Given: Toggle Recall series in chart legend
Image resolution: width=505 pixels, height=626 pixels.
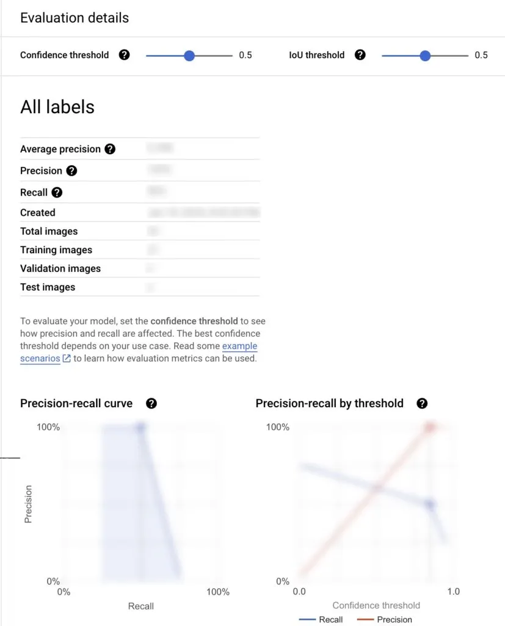Looking at the screenshot, I should tap(321, 619).
